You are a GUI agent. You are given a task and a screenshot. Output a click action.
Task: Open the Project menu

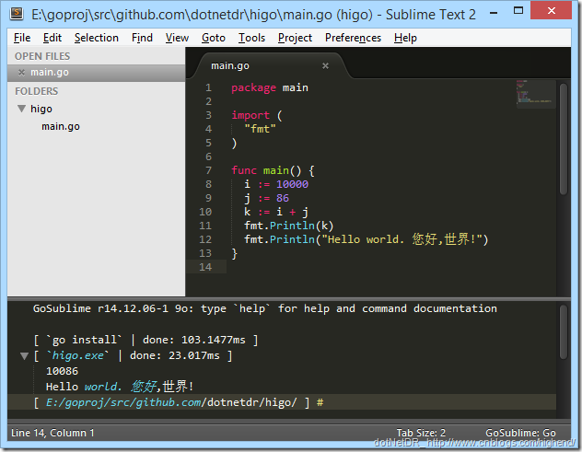pos(295,38)
